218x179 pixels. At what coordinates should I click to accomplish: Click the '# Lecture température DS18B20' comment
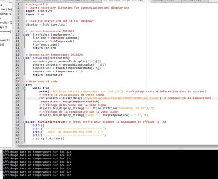tap(50, 31)
